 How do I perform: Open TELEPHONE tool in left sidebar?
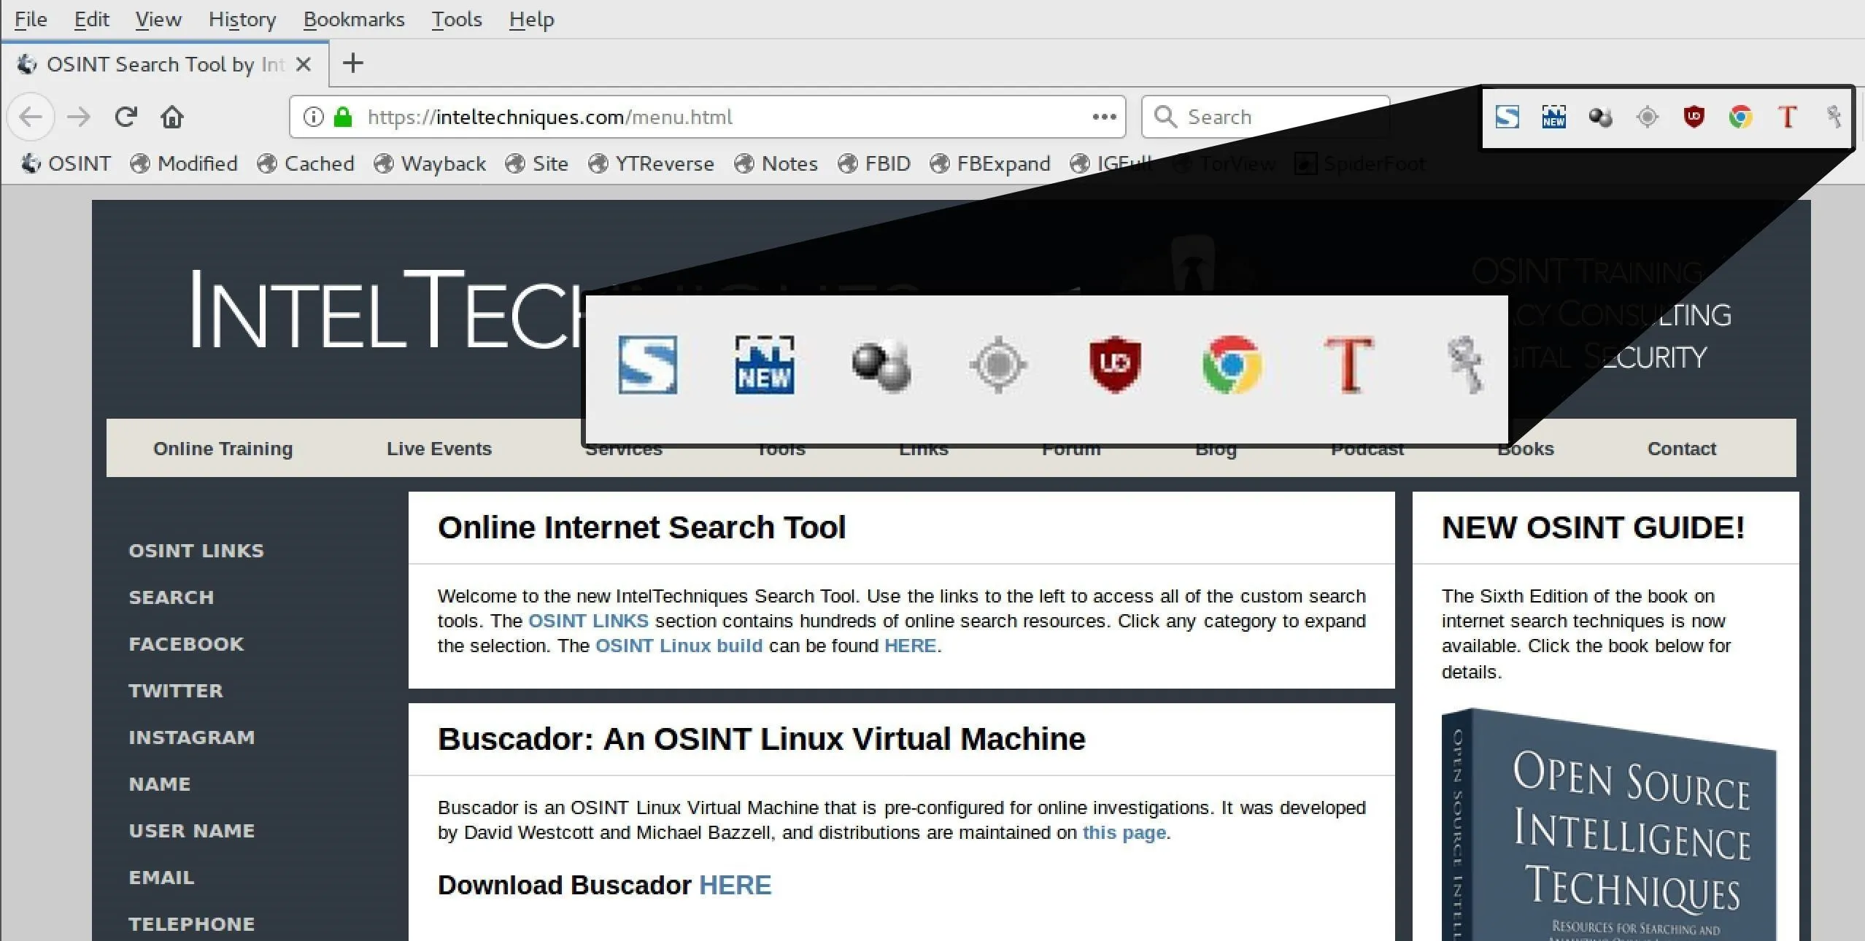coord(192,924)
